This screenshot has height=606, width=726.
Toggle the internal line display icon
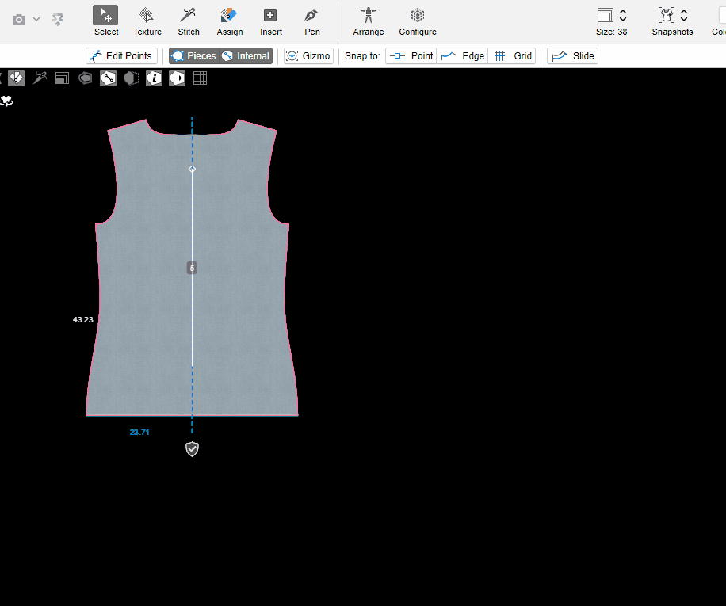[x=108, y=78]
